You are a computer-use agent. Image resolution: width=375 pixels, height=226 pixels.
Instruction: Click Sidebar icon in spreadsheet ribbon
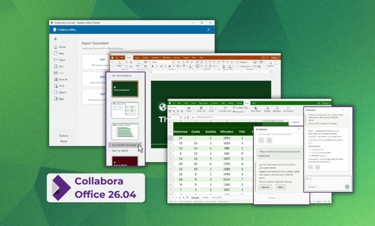[267, 109]
